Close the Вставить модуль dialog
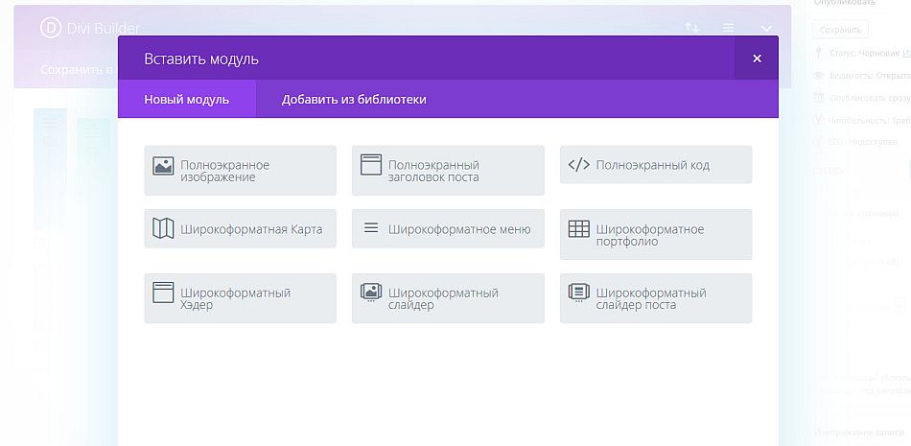This screenshot has width=911, height=446. coord(757,59)
